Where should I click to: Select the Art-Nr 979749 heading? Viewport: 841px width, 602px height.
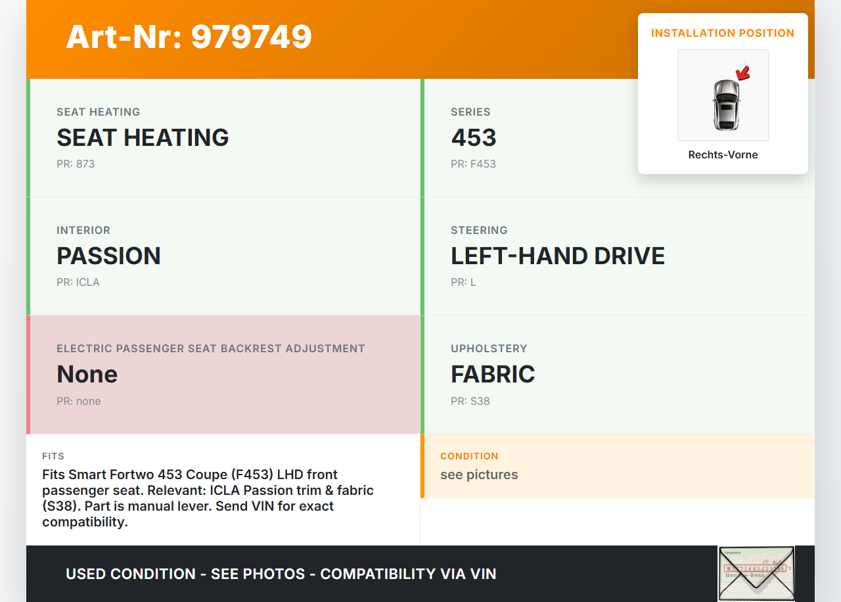(x=189, y=37)
